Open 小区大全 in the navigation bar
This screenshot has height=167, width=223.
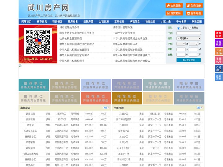[x=166, y=22]
